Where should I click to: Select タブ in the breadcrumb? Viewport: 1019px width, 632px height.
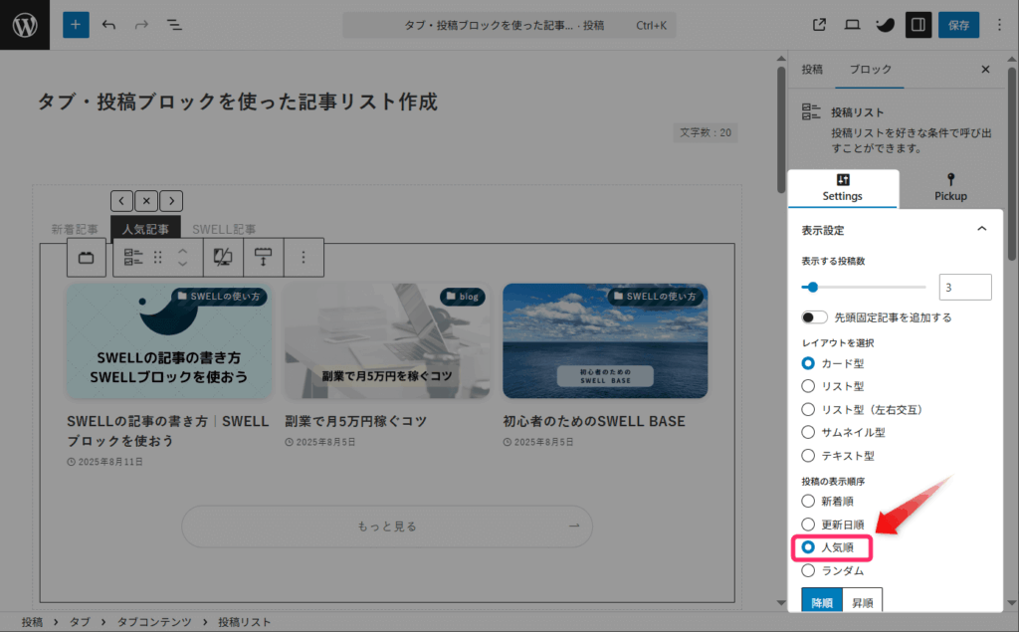pos(80,622)
